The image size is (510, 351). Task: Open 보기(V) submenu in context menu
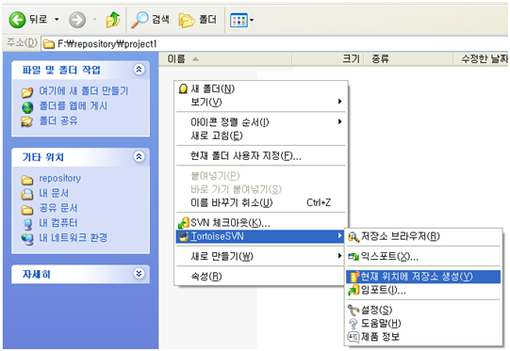pos(261,102)
